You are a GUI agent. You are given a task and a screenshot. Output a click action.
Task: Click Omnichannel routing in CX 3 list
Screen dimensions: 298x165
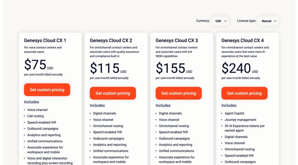(x=174, y=126)
